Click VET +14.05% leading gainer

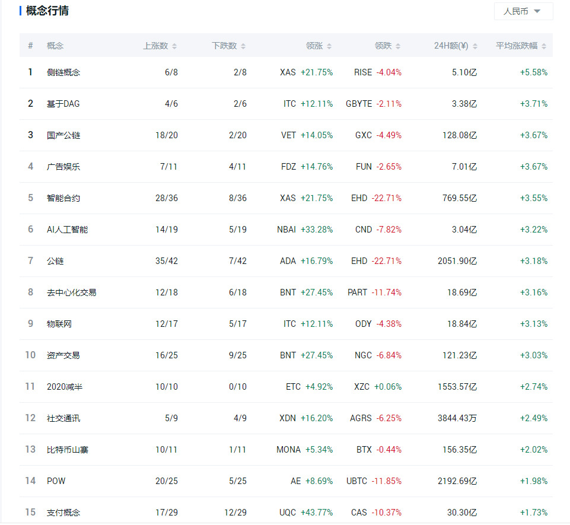[307, 135]
